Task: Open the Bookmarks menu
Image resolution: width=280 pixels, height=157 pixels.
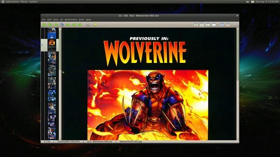Action: point(71,20)
